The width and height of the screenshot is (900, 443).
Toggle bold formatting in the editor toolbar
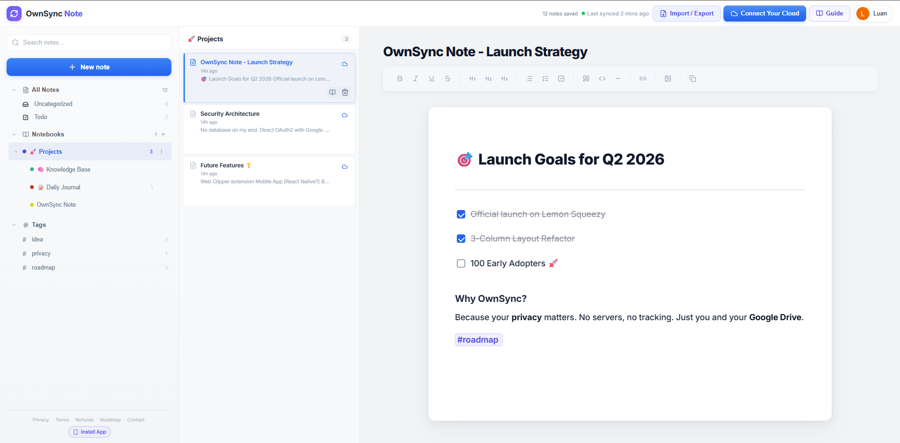(x=400, y=78)
